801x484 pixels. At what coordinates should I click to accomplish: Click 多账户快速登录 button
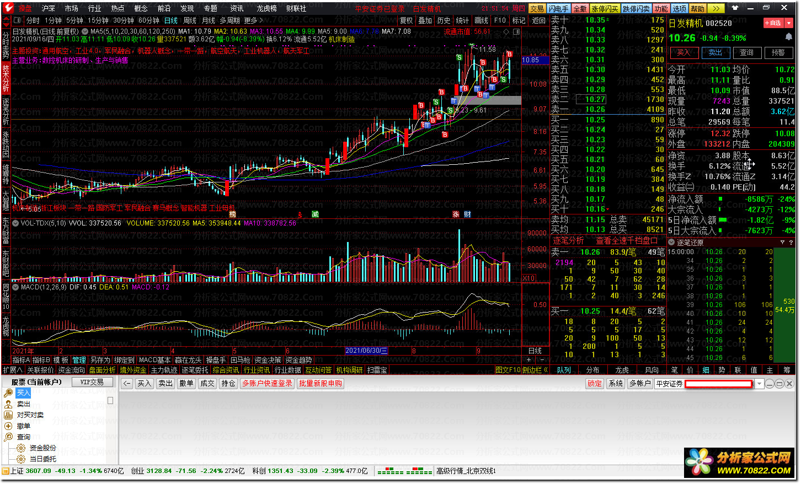268,383
